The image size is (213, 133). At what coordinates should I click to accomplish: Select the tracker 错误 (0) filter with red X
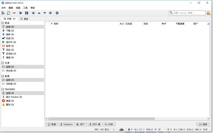[23, 101]
